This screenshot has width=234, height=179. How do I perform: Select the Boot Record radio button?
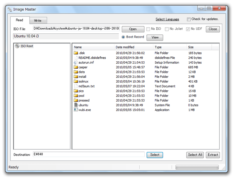point(123,37)
